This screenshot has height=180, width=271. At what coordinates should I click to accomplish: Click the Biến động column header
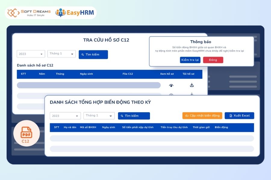221,127
